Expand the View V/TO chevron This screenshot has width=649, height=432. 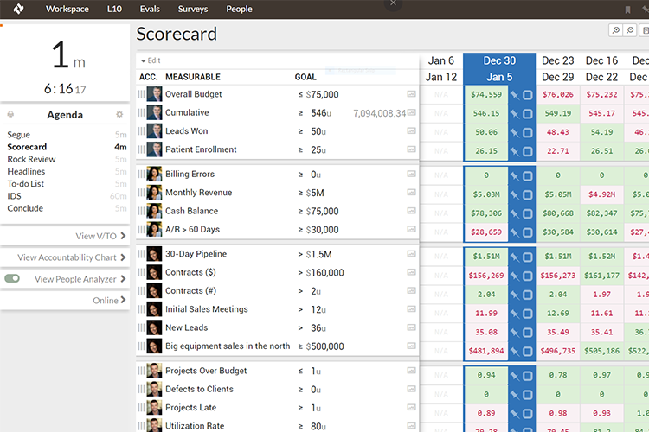(x=123, y=236)
